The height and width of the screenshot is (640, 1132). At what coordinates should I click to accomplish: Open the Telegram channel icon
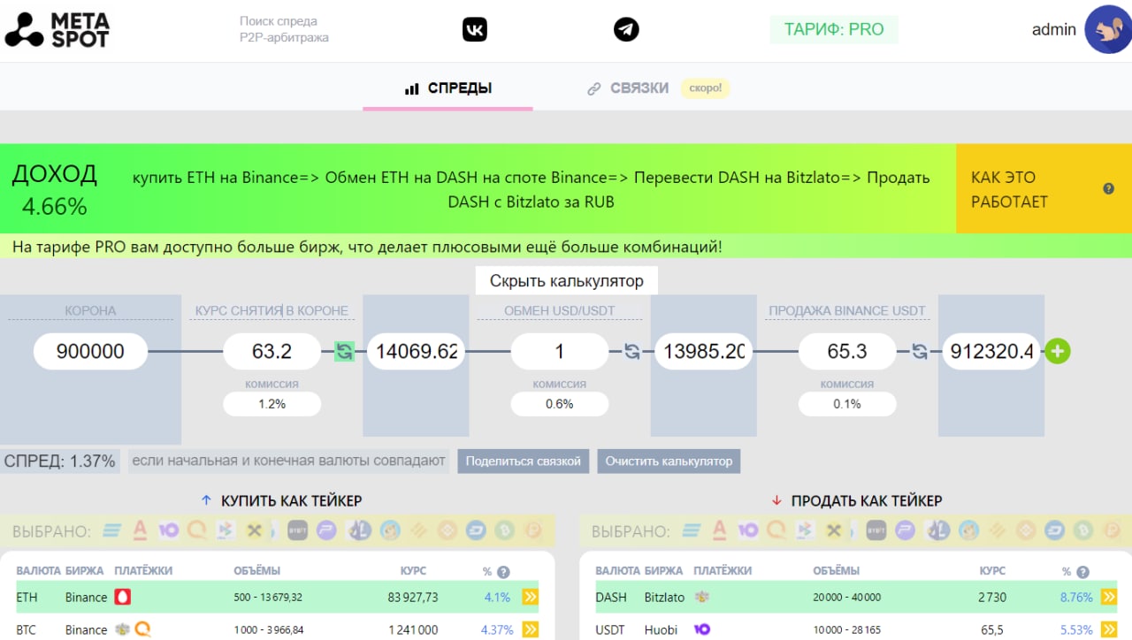[626, 29]
